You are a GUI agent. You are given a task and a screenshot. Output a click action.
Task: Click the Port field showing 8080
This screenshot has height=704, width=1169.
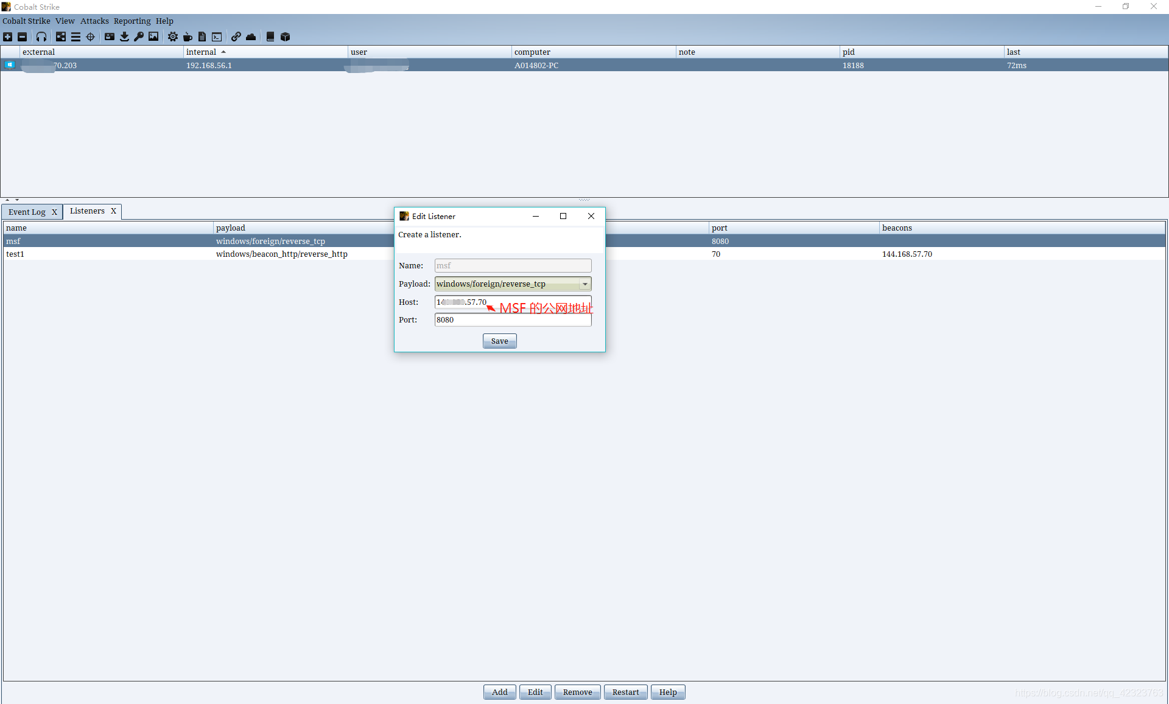click(513, 320)
